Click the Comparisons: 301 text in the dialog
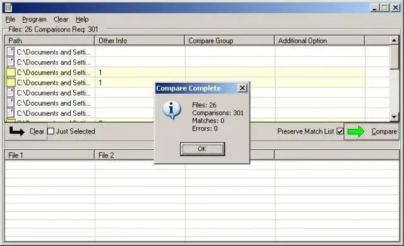The height and width of the screenshot is (246, 404). coord(218,113)
